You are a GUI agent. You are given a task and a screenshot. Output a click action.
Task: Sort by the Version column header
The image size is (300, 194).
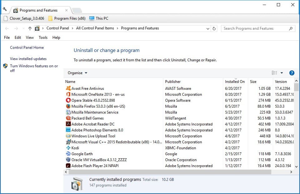pyautogui.click(x=283, y=81)
